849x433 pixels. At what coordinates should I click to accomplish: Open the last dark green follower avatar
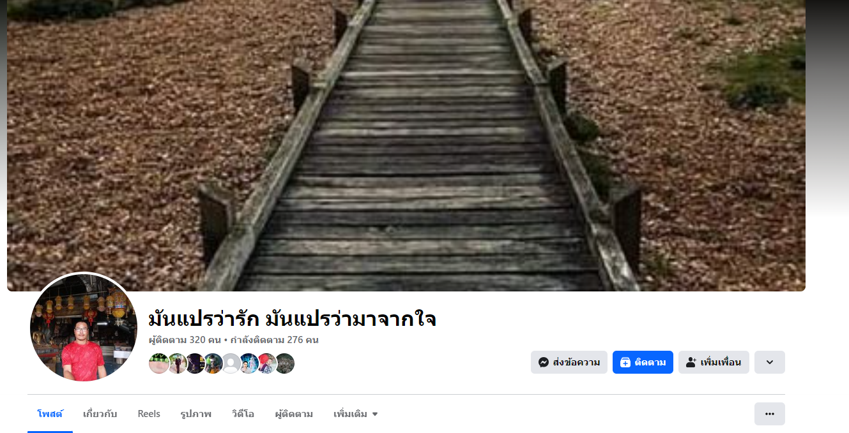285,363
